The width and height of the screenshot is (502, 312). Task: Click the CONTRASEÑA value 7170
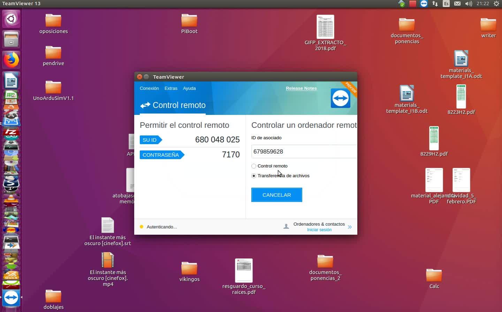231,155
